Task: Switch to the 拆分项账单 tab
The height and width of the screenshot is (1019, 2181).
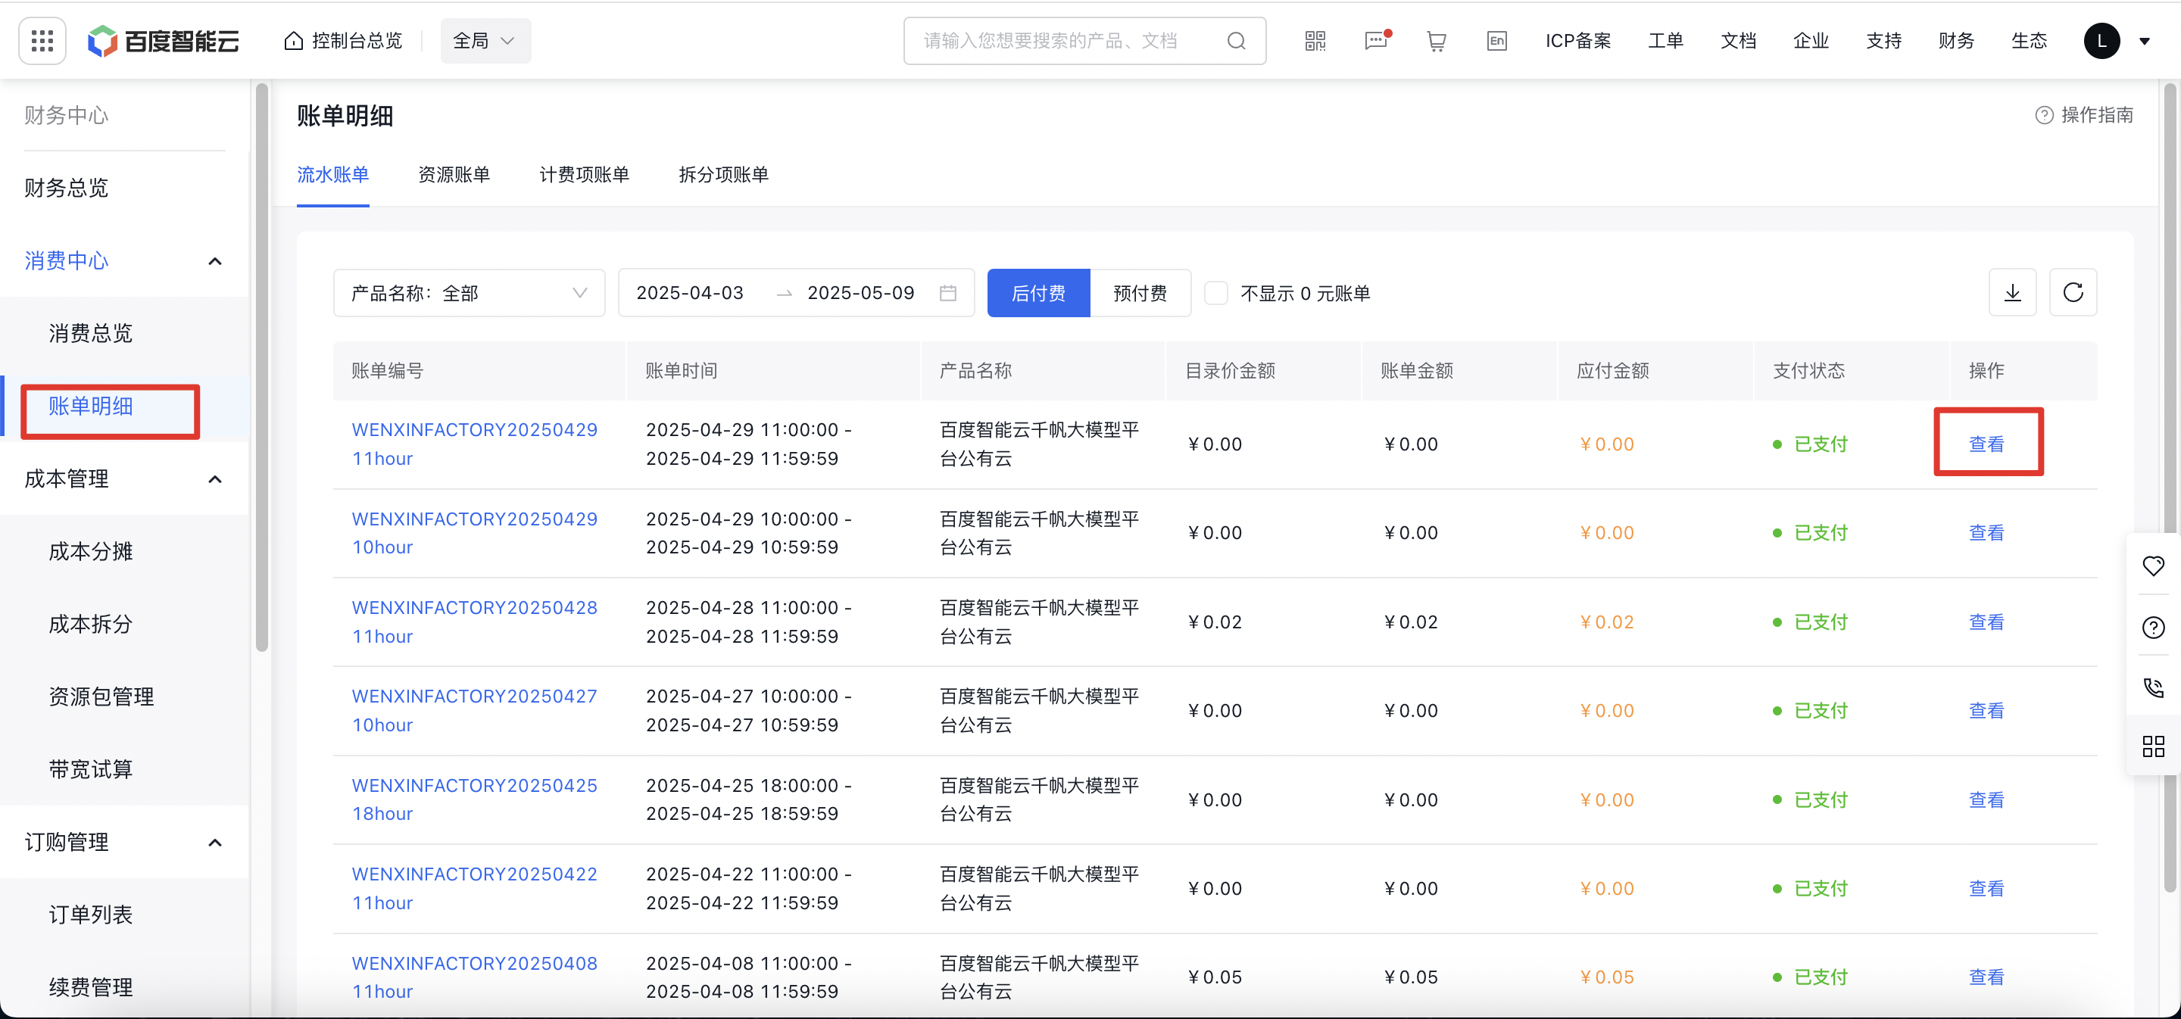Action: pos(724,174)
